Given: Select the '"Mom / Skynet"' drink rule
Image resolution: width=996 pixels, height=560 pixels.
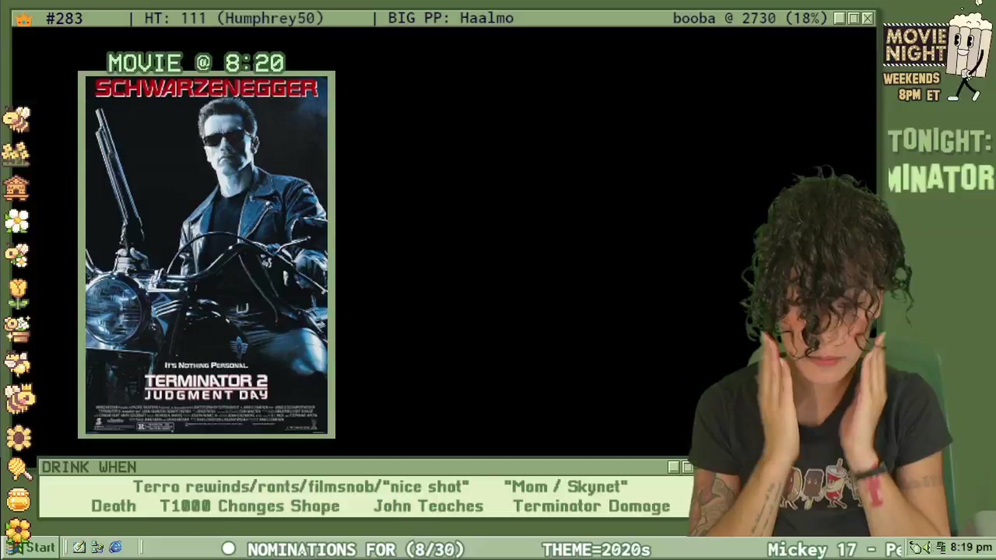Looking at the screenshot, I should tap(566, 486).
